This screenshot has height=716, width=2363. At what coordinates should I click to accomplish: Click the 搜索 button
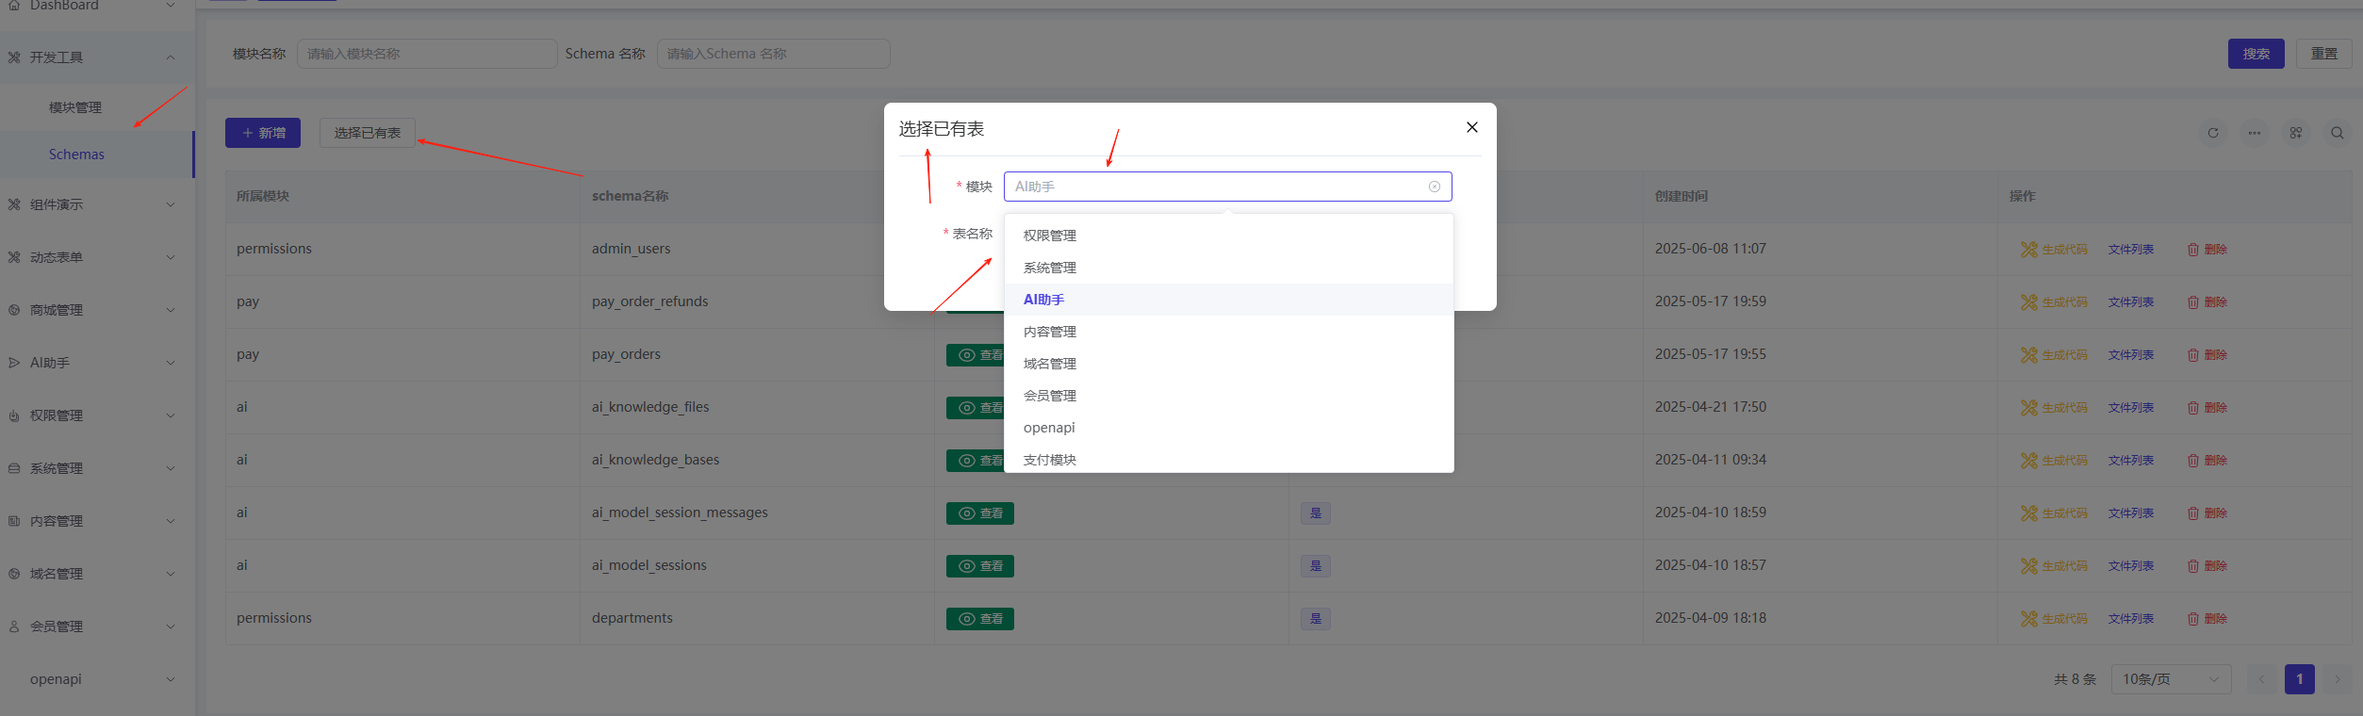click(x=2256, y=54)
